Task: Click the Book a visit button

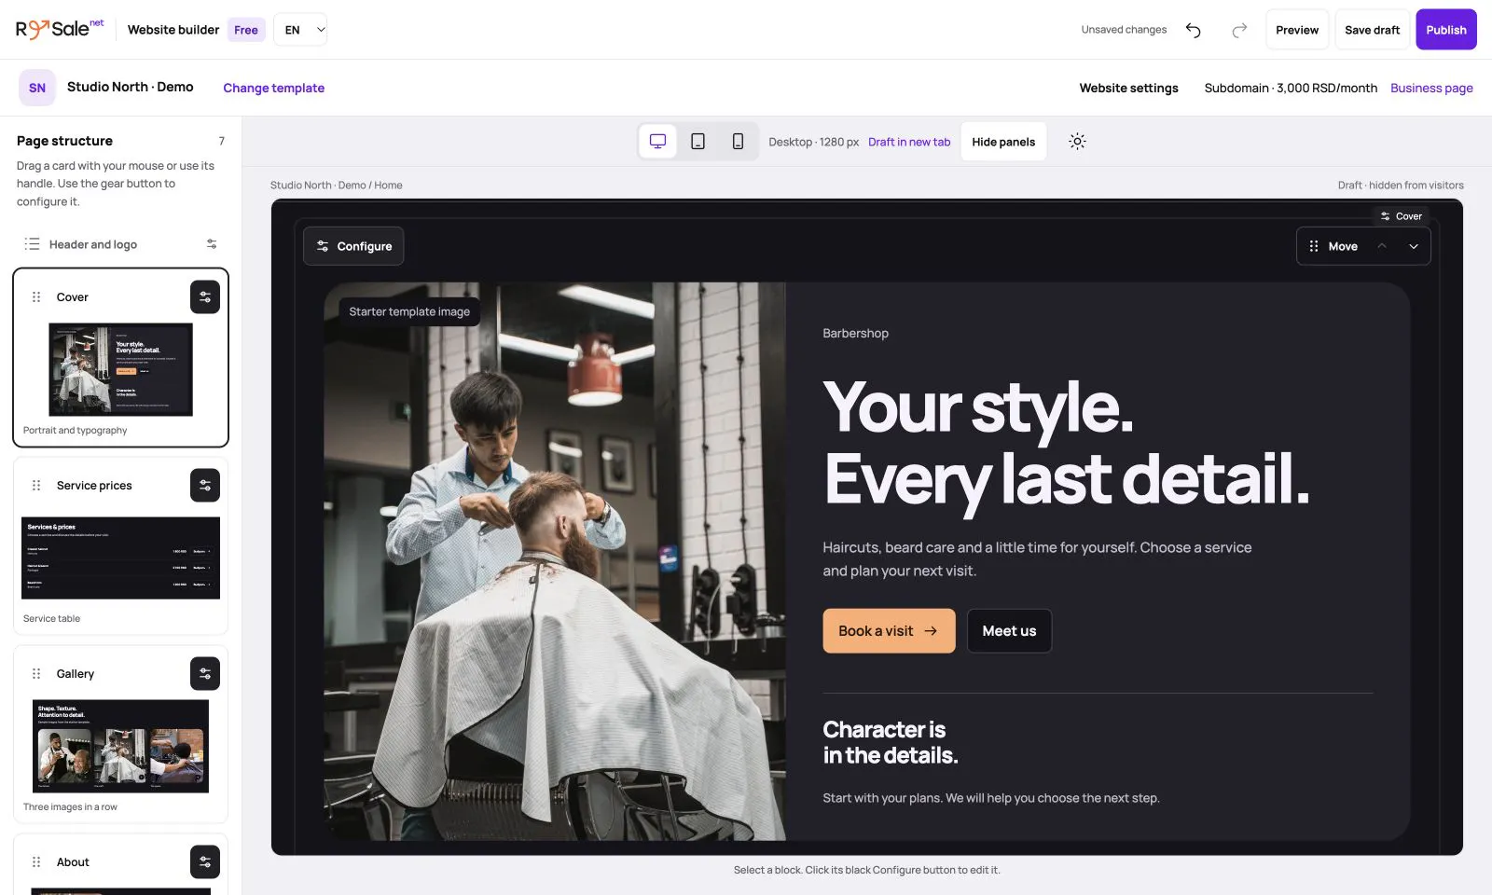Action: (889, 631)
